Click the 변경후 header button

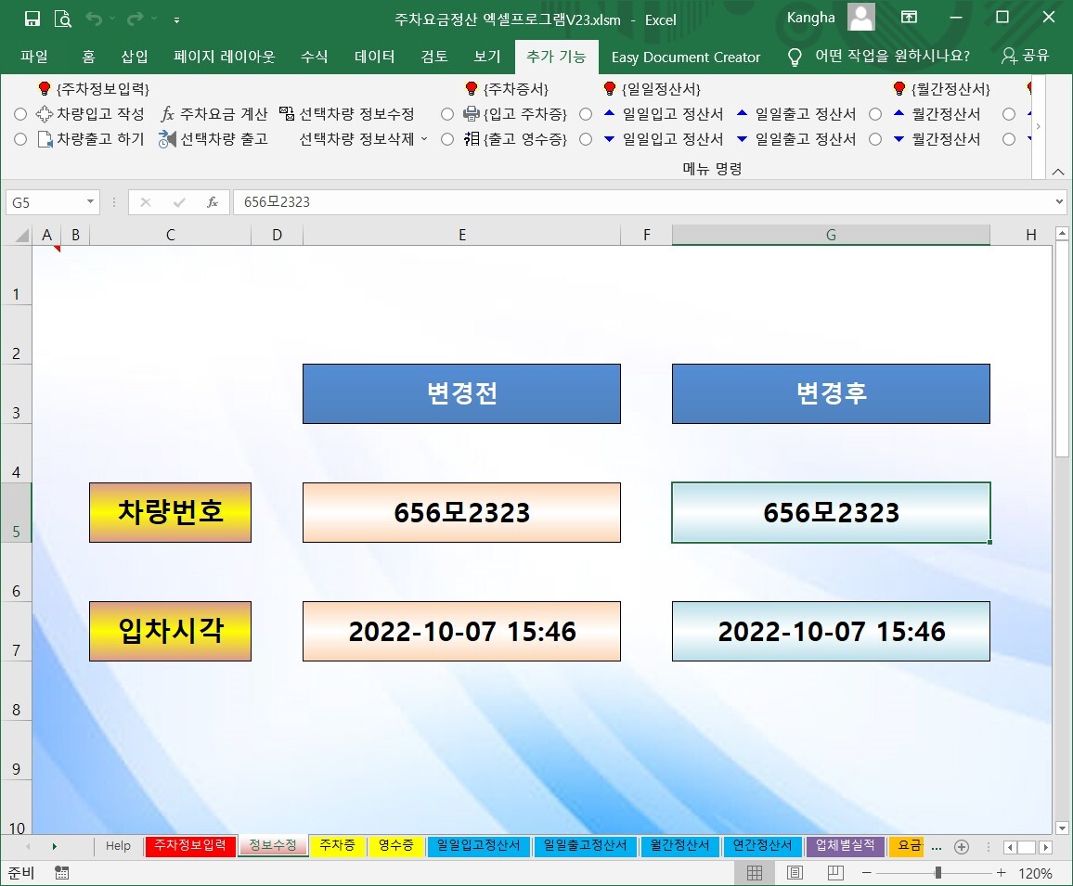point(831,393)
